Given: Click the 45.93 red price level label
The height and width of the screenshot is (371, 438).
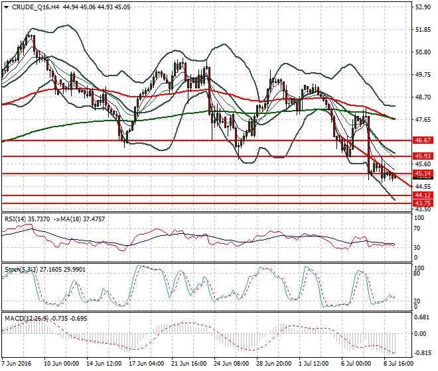Looking at the screenshot, I should (423, 156).
